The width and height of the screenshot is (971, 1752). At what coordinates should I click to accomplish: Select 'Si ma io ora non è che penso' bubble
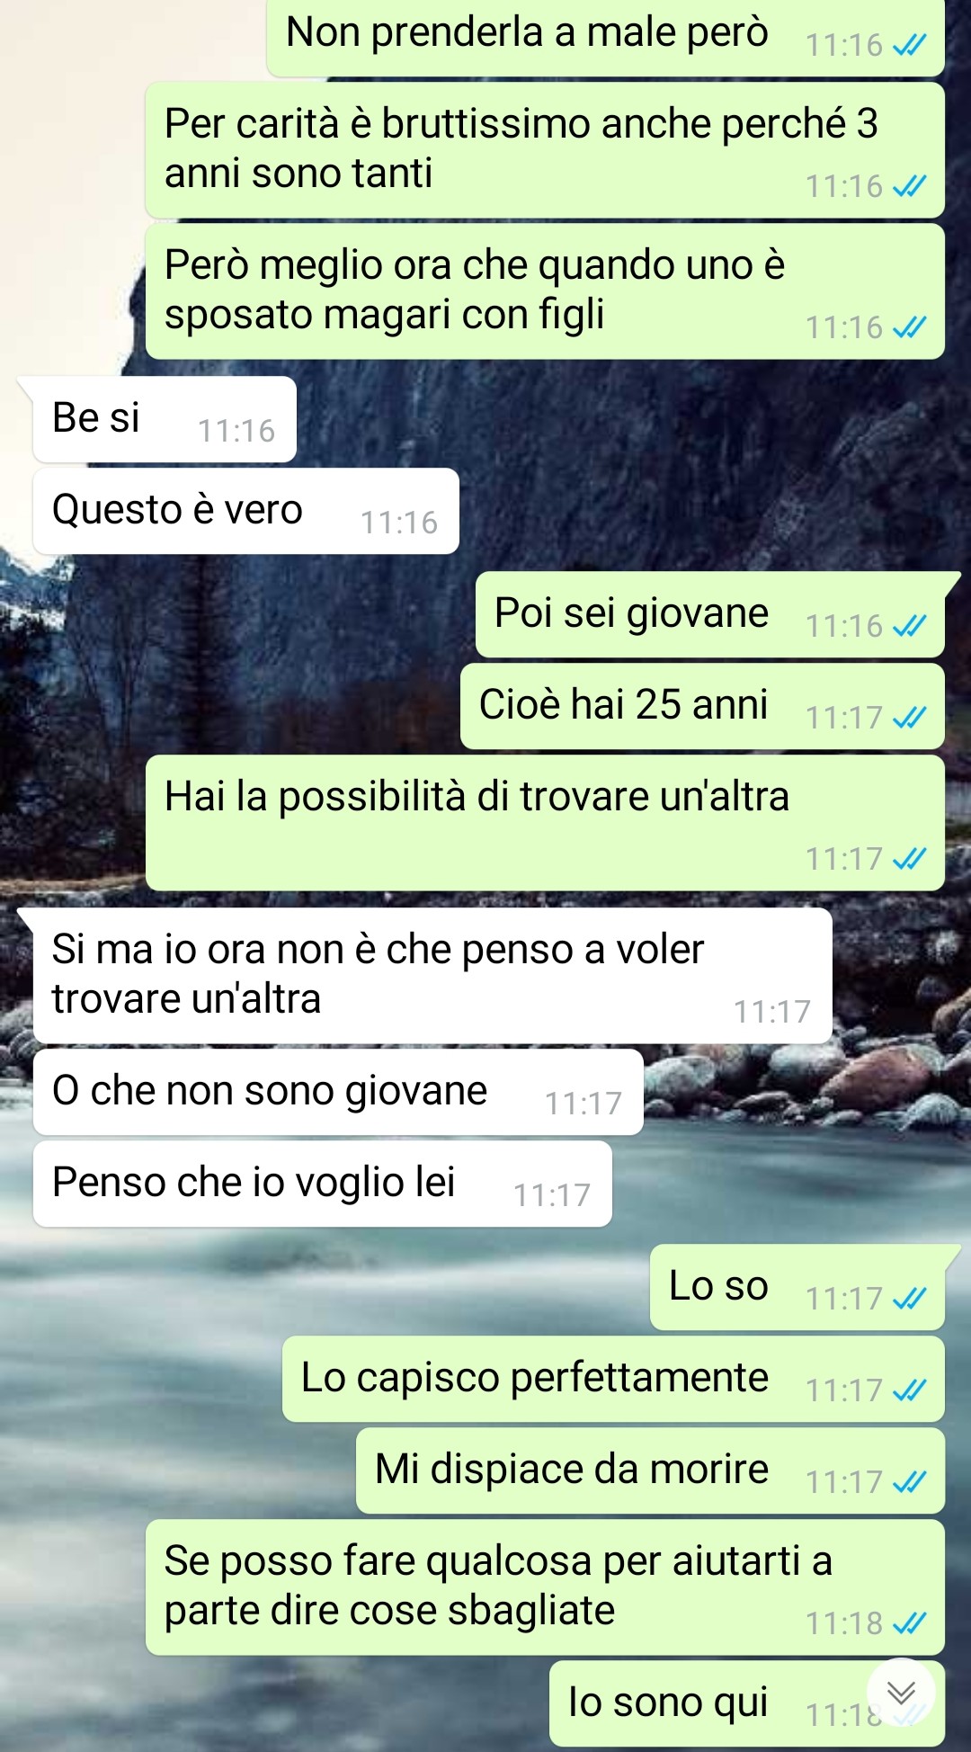pos(432,976)
